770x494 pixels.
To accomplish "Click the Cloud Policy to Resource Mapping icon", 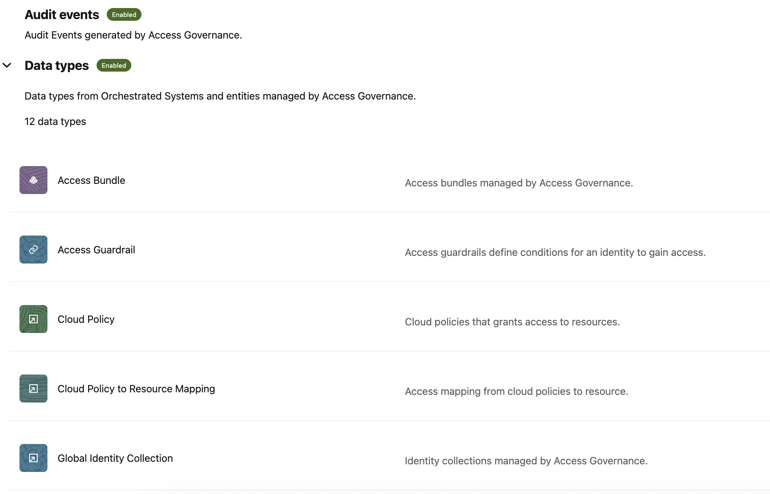I will tap(33, 389).
